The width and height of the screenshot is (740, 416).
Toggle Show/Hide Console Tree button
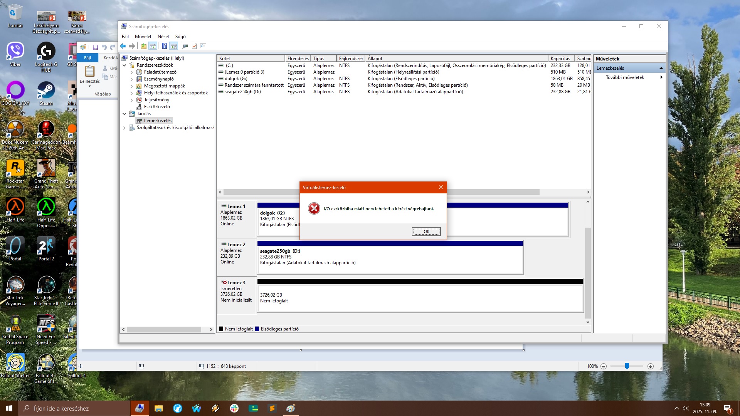pos(153,46)
